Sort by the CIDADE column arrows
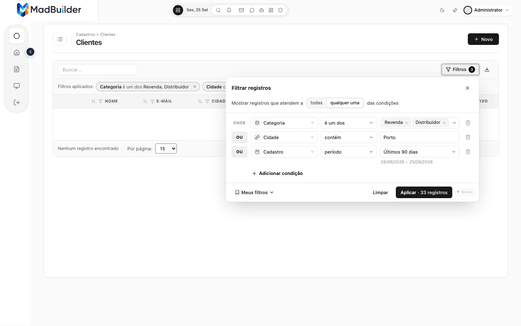 coord(200,101)
